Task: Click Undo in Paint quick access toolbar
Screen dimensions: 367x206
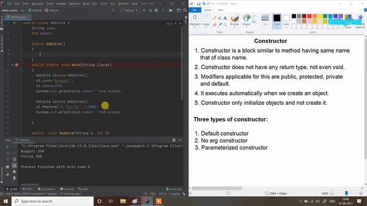Action: click(x=204, y=4)
